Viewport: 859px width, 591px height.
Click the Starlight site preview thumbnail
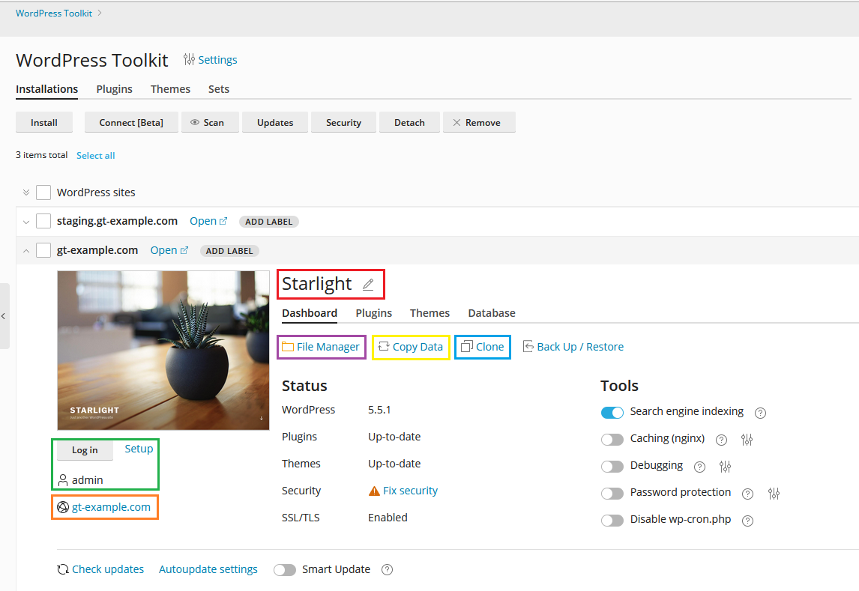click(x=163, y=351)
